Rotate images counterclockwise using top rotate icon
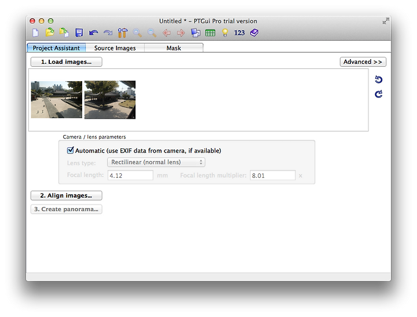 378,79
